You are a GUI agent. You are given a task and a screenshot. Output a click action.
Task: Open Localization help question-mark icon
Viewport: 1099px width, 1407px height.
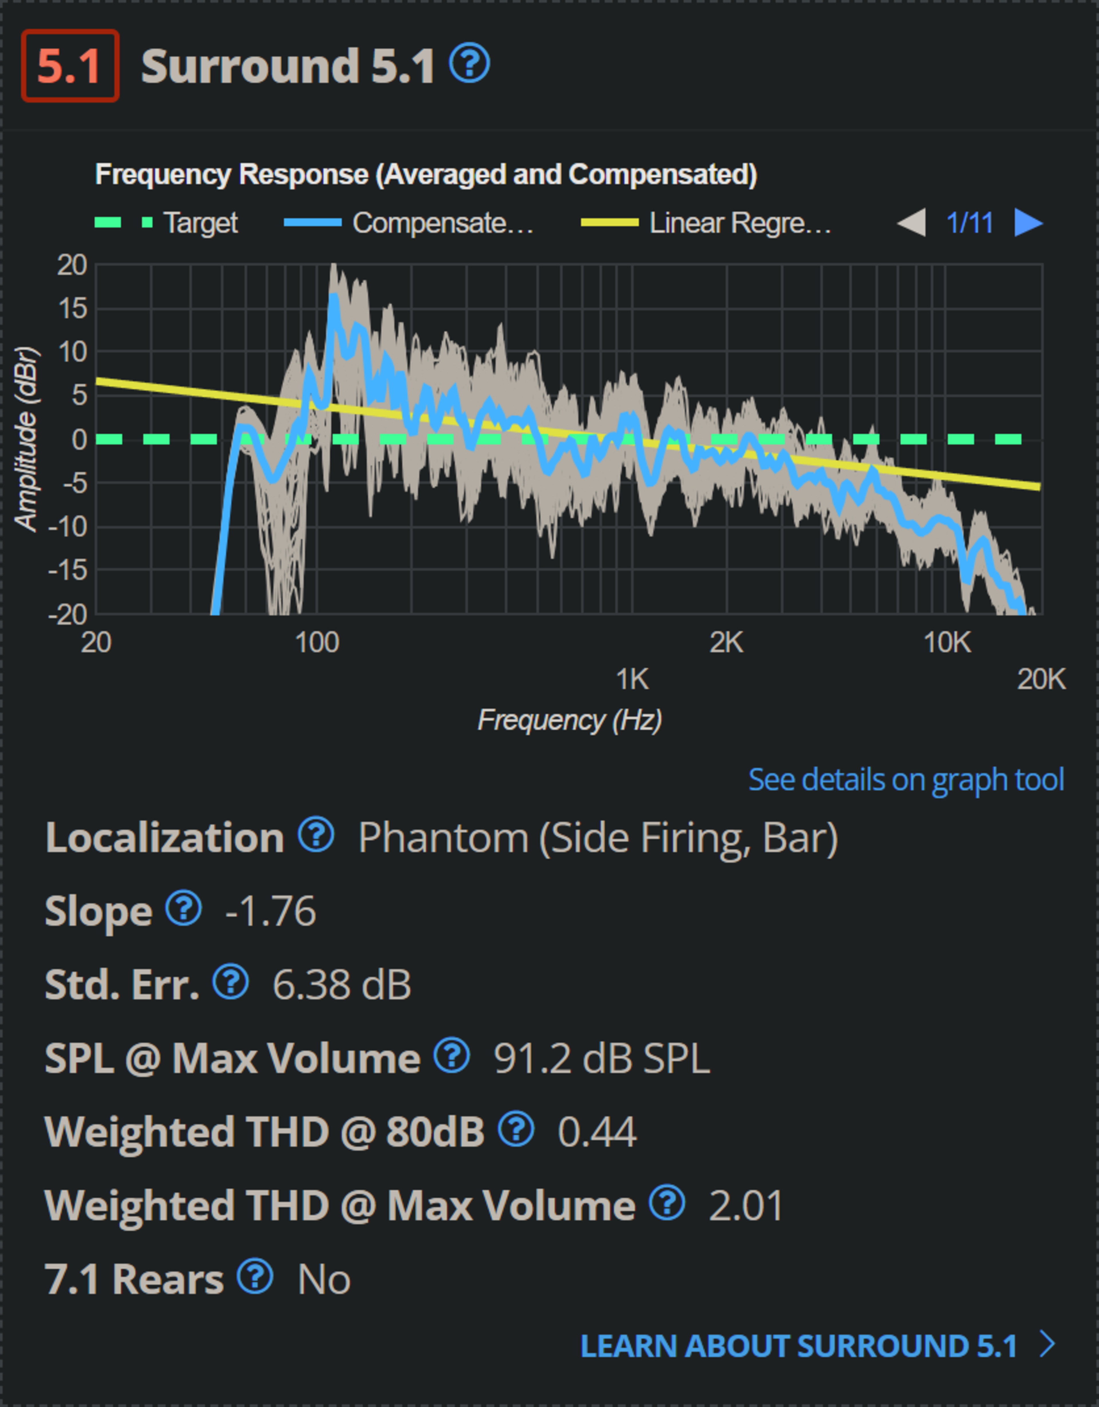[x=316, y=835]
